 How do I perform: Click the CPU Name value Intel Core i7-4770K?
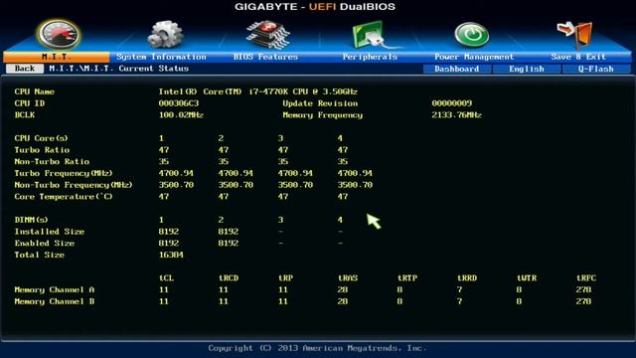tap(258, 91)
